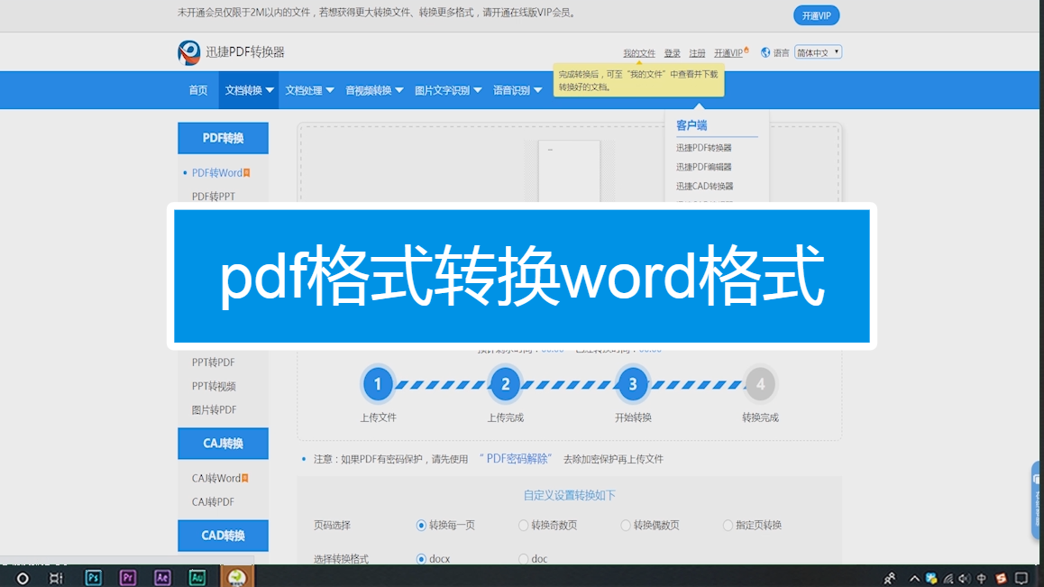Select CAJ转PDF in the sidebar
The width and height of the screenshot is (1044, 587).
213,502
